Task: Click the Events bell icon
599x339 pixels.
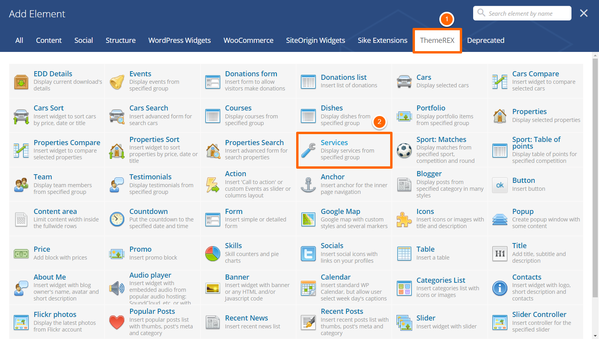Action: (x=117, y=82)
